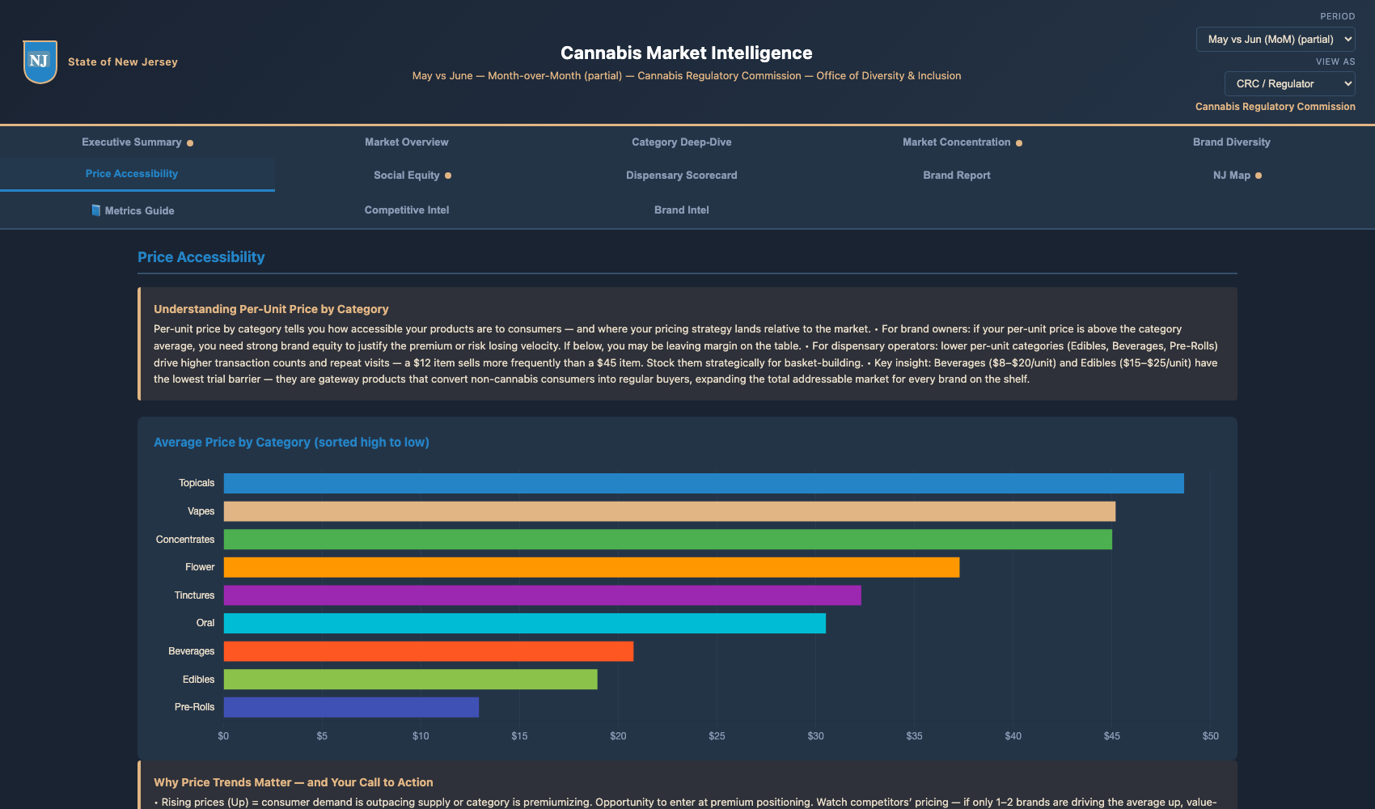Viewport: 1375px width, 809px height.
Task: Select the Flower orange bar
Action: click(x=591, y=567)
